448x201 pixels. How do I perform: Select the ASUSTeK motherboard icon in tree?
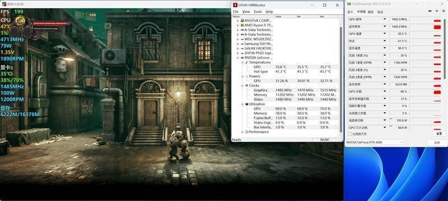(242, 21)
